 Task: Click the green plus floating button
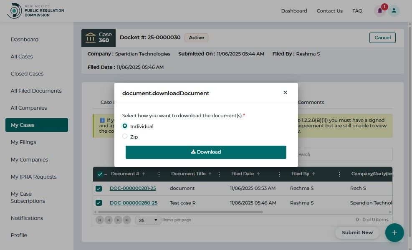coord(394,232)
